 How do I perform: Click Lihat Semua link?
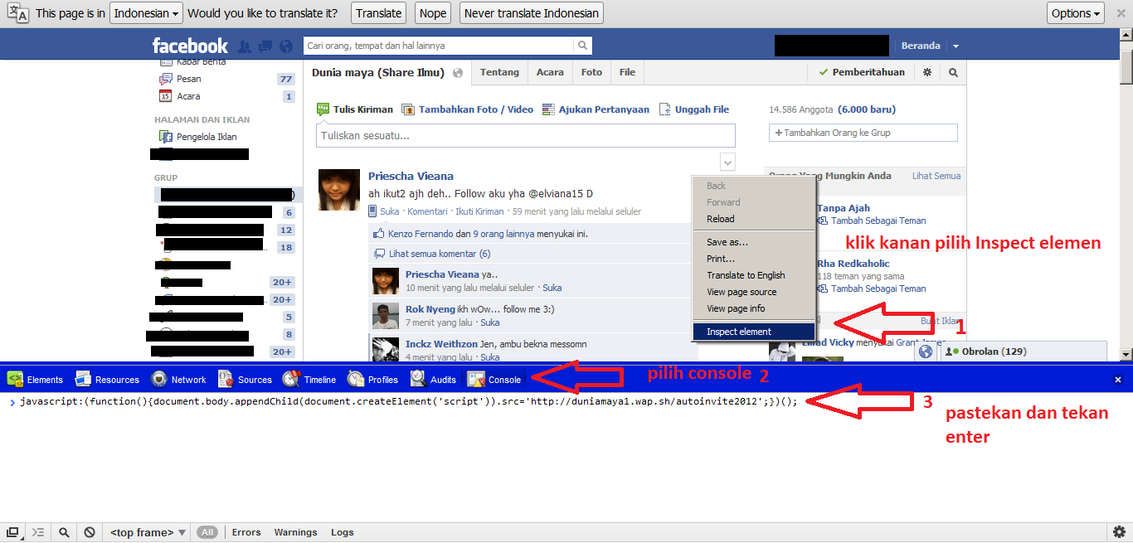[x=936, y=176]
